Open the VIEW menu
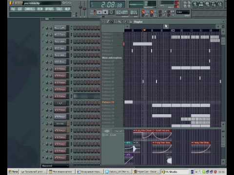This screenshot has height=175, width=234. [40, 9]
